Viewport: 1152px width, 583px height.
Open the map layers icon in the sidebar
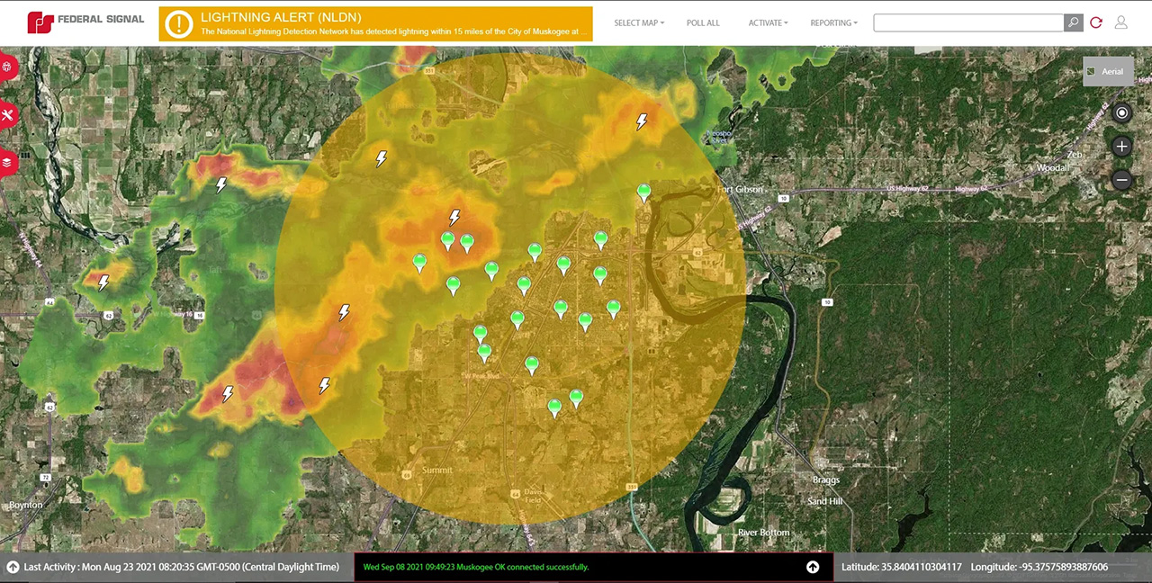click(x=7, y=162)
